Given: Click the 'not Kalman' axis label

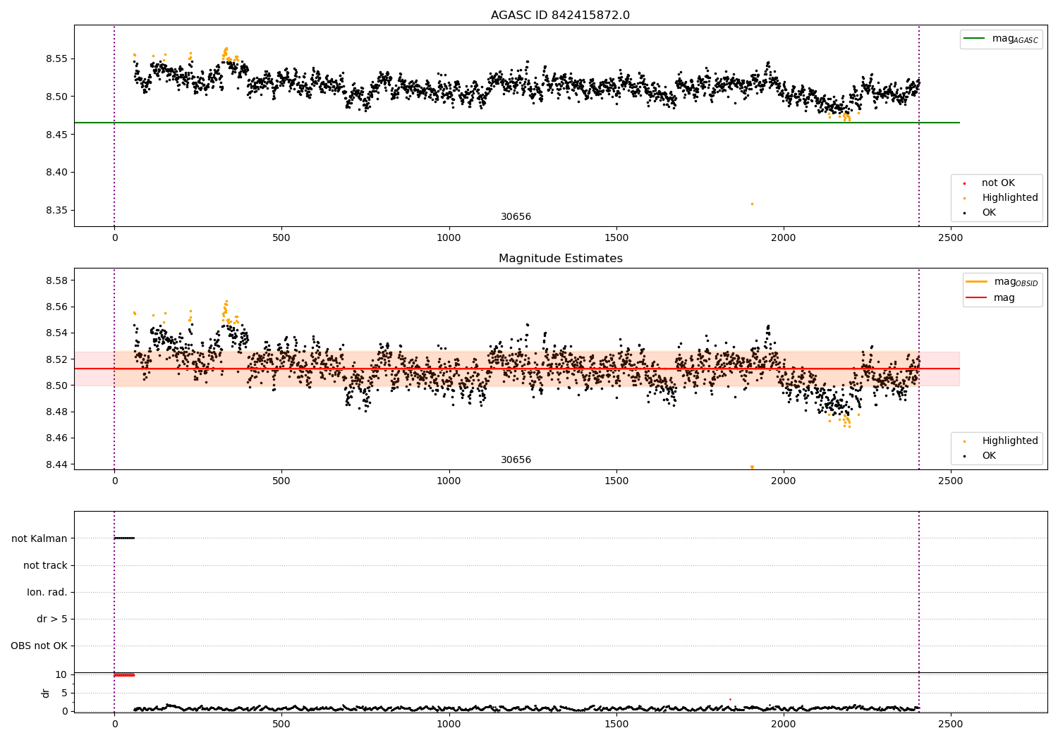Looking at the screenshot, I should (x=39, y=538).
